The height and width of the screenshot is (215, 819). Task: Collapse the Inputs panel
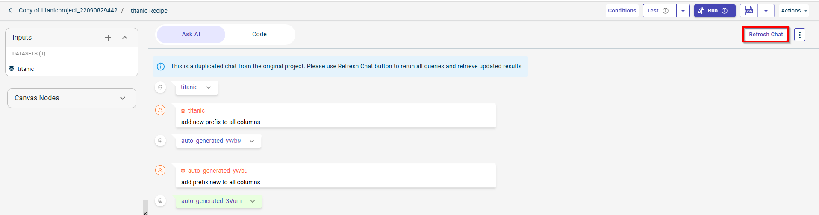click(x=125, y=38)
